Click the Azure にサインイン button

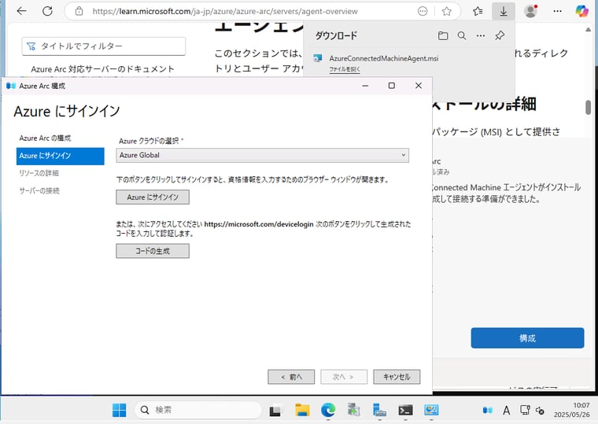coord(153,197)
